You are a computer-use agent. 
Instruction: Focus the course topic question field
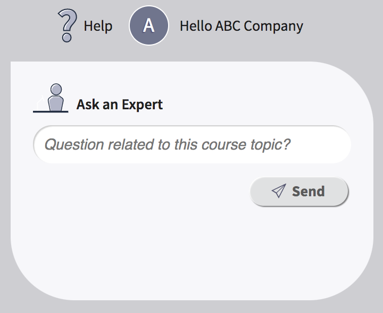[x=192, y=144]
